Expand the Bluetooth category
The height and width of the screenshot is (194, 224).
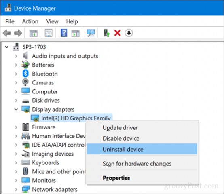16,74
